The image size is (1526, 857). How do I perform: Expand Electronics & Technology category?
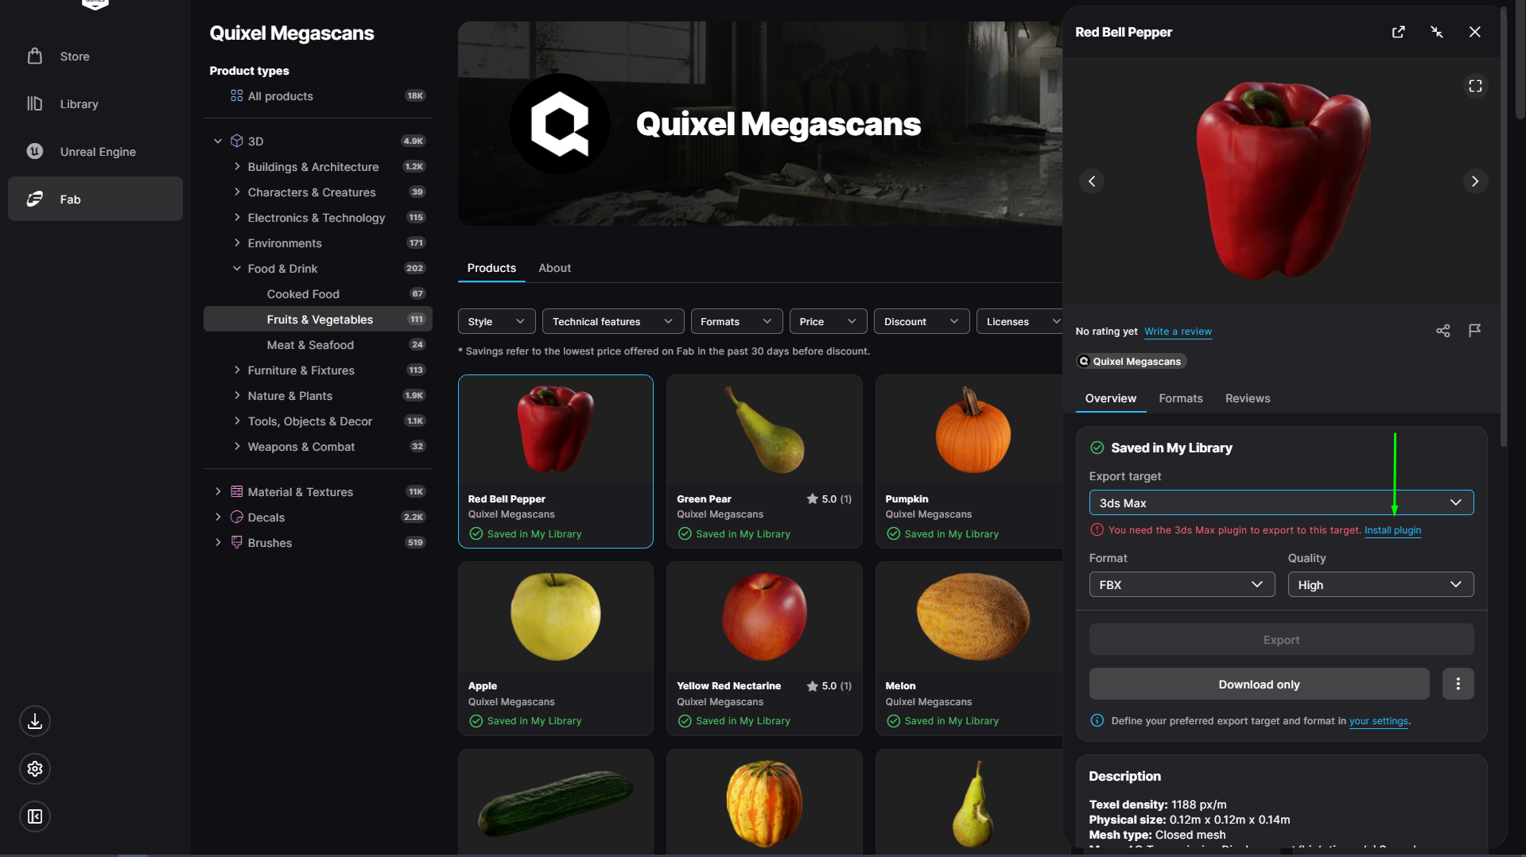(x=237, y=218)
